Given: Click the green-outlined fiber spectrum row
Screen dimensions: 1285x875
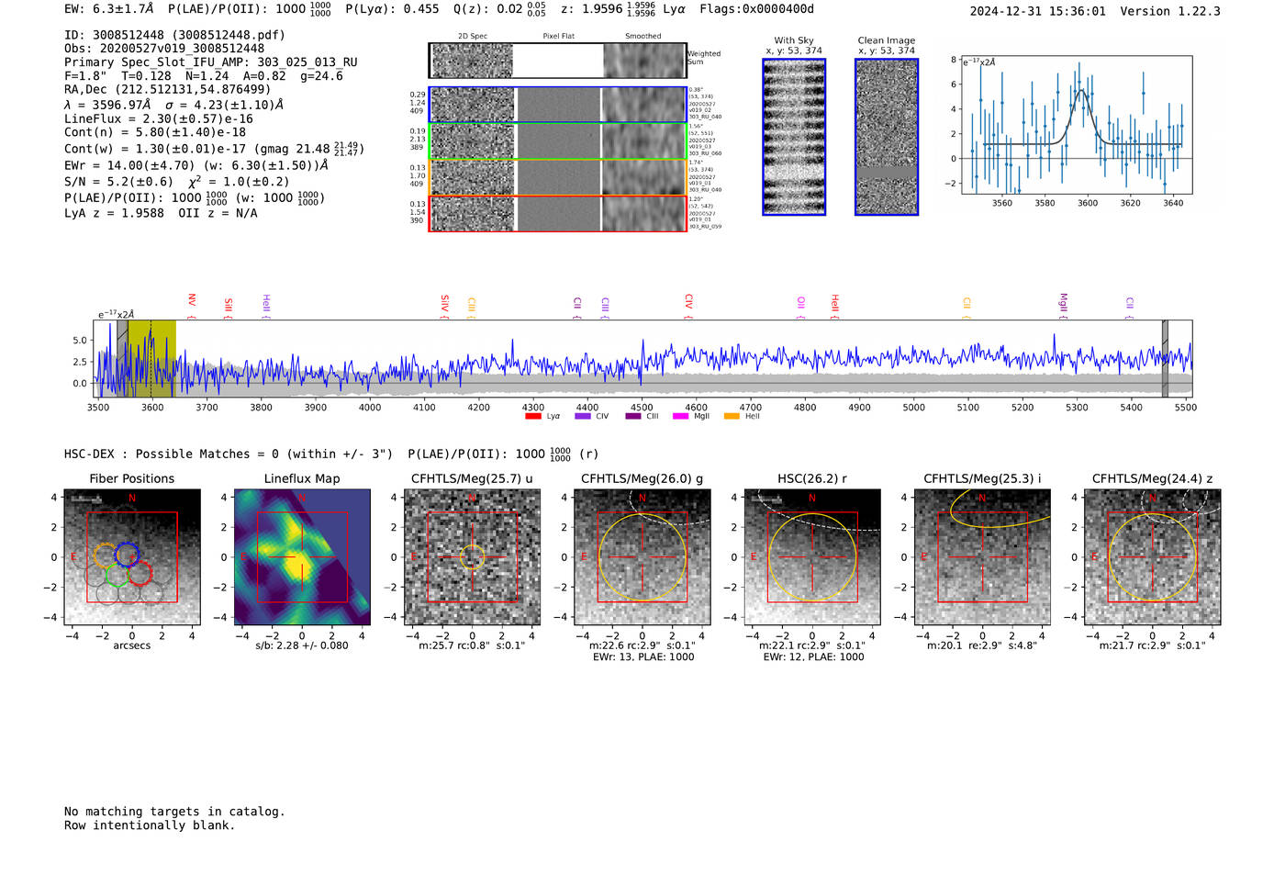Looking at the screenshot, I should [x=558, y=141].
